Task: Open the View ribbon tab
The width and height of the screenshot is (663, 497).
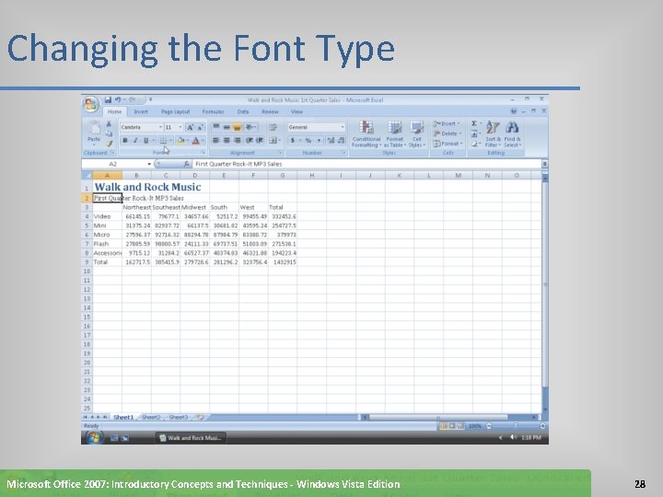Action: point(297,111)
